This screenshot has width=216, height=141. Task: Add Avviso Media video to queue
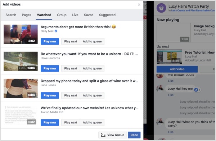tap(92, 122)
